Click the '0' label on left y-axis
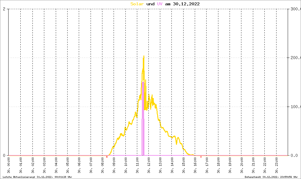 (4, 155)
